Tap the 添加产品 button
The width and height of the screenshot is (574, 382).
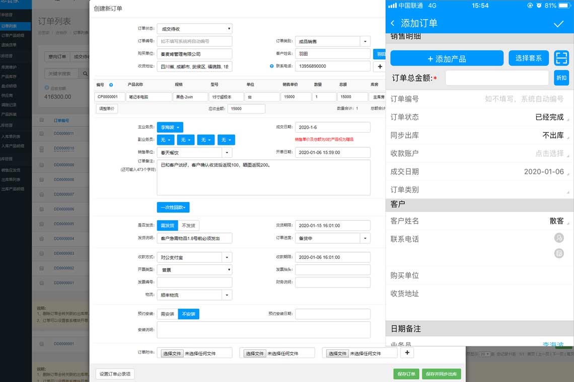click(447, 58)
